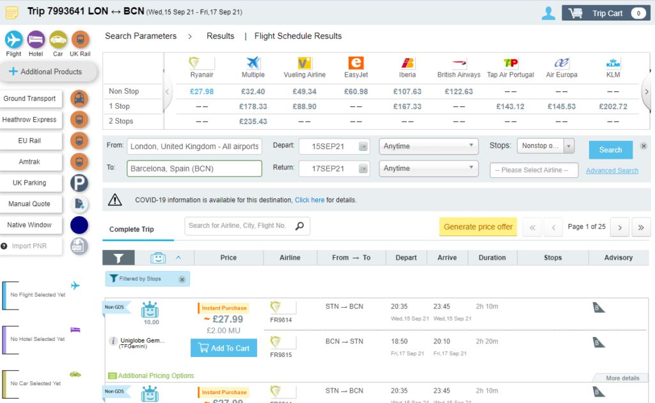Click the results filter funnel icon
The height and width of the screenshot is (403, 655).
point(118,258)
